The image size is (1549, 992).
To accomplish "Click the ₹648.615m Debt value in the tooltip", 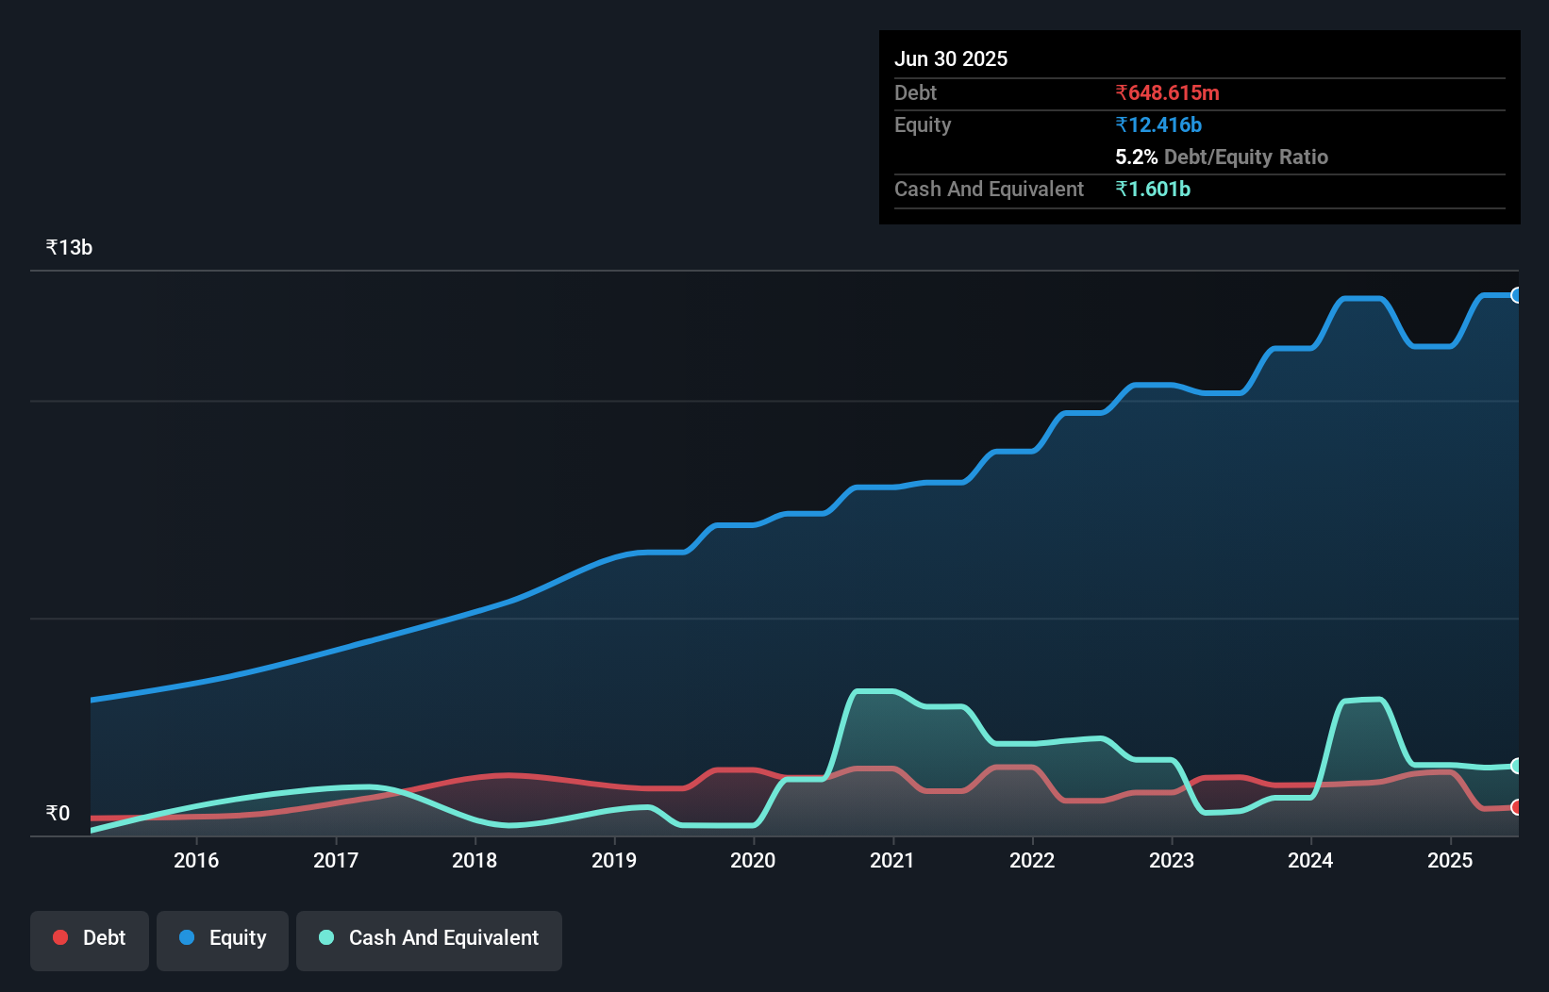I will 1167,92.
